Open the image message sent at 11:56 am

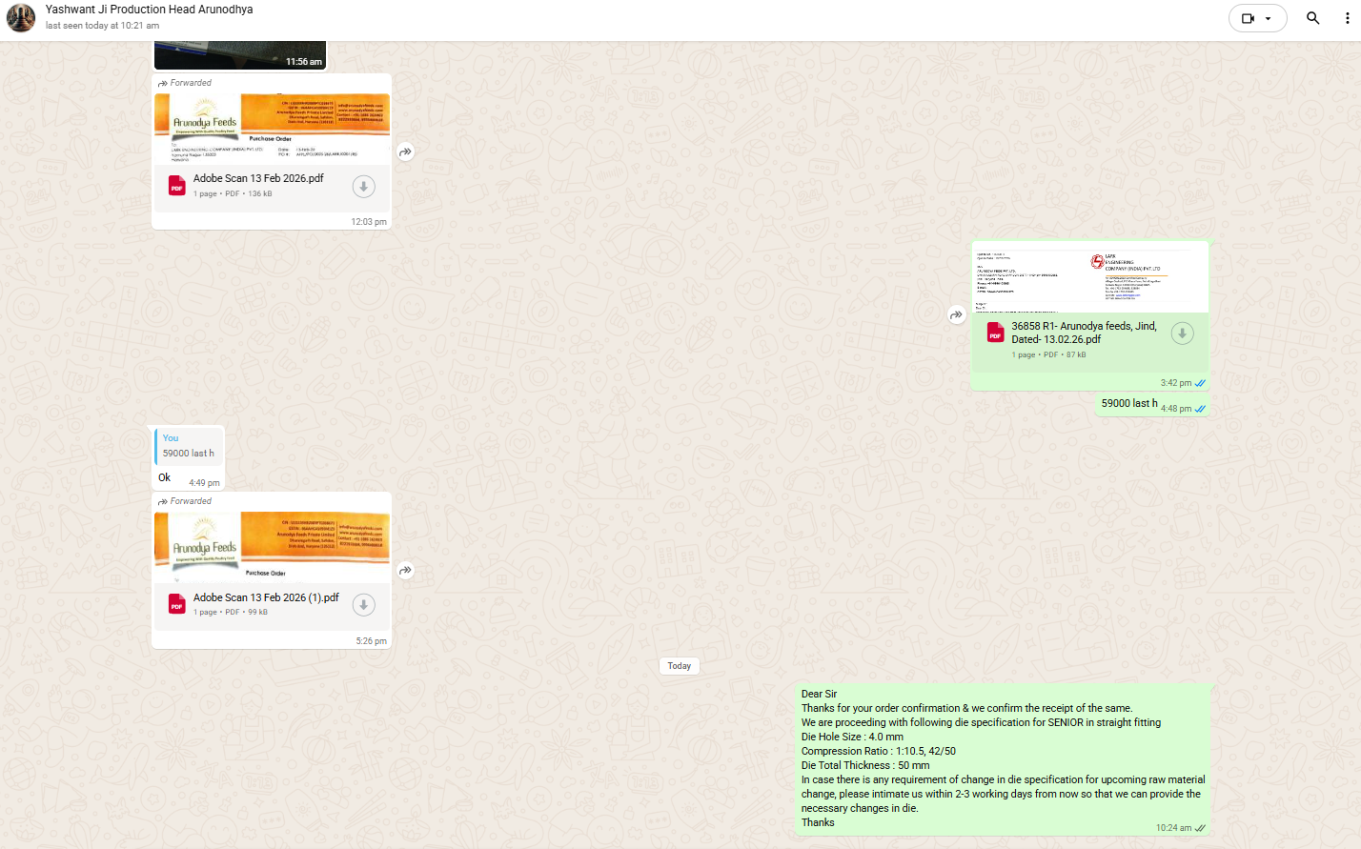tap(239, 54)
